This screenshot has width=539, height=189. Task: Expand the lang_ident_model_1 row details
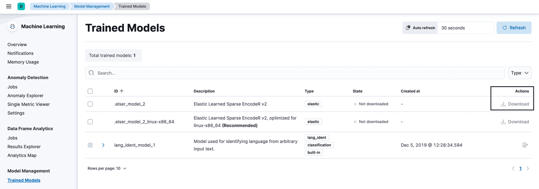tap(103, 145)
